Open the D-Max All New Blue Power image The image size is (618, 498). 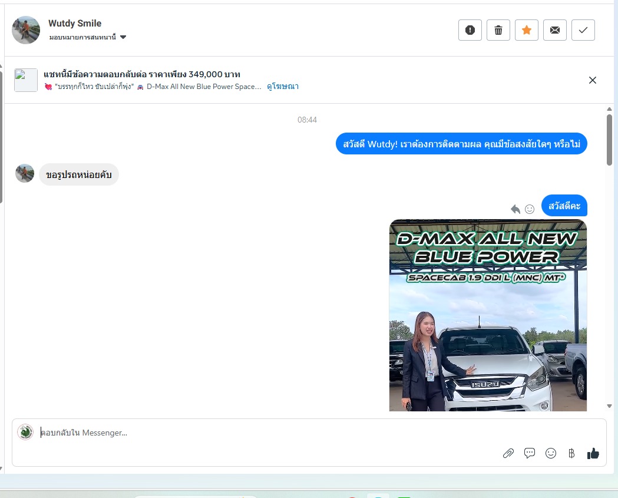[x=488, y=315]
